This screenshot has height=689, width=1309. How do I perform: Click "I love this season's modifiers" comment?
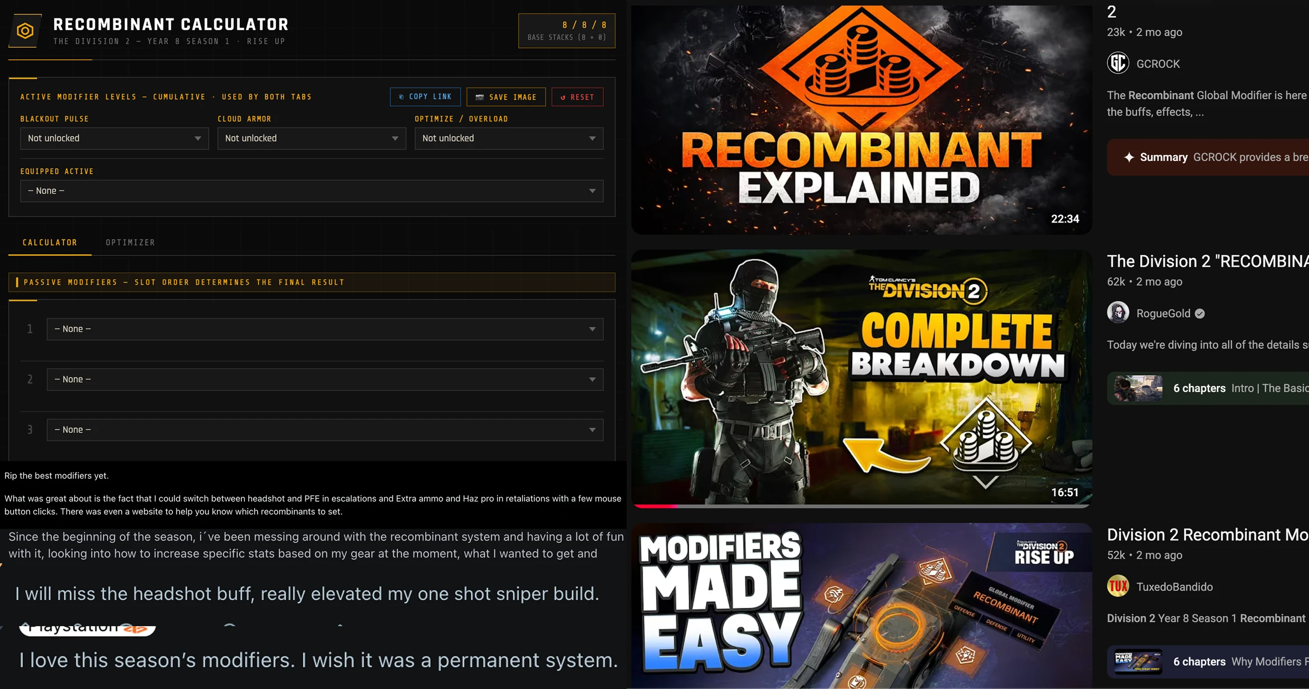click(x=318, y=660)
